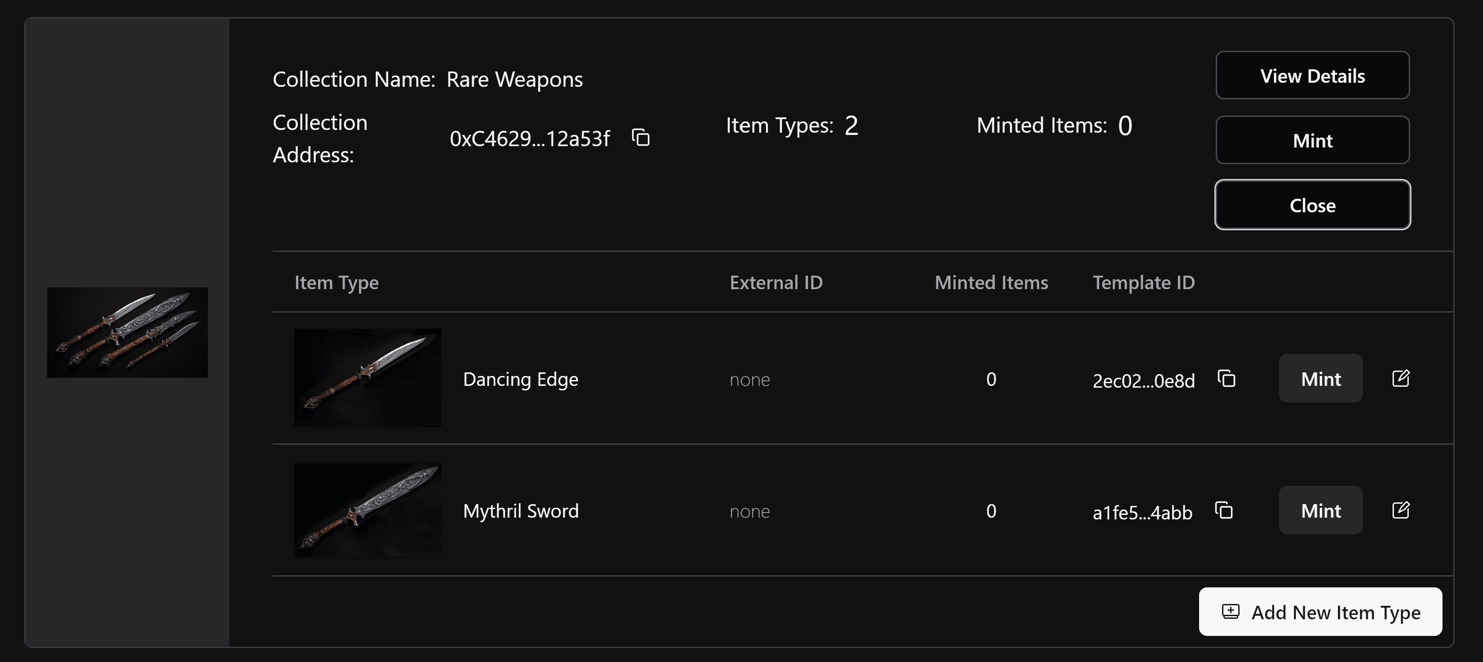Select the Dancing Edge item name
Image resolution: width=1483 pixels, height=662 pixels.
(521, 380)
